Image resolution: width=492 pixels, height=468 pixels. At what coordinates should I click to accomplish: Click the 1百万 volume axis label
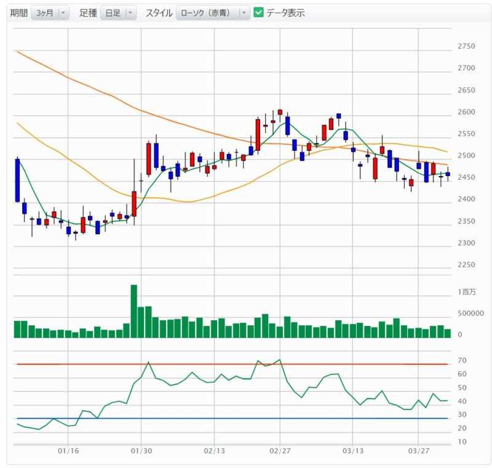point(467,292)
